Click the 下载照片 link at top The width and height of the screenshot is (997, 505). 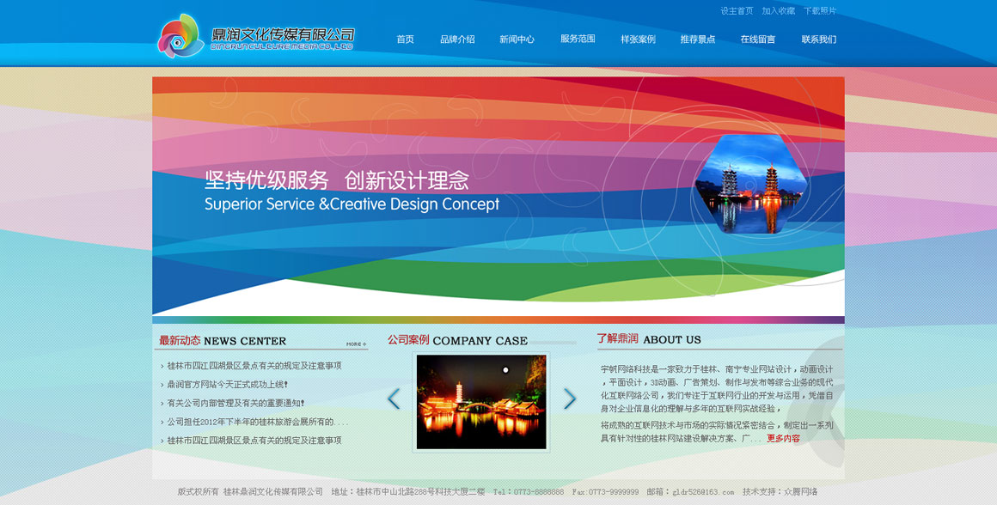[820, 11]
